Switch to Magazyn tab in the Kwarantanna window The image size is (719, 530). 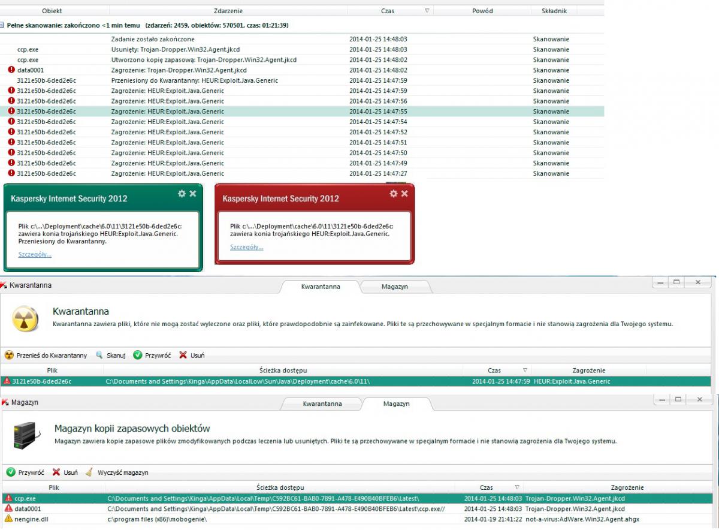coord(395,287)
